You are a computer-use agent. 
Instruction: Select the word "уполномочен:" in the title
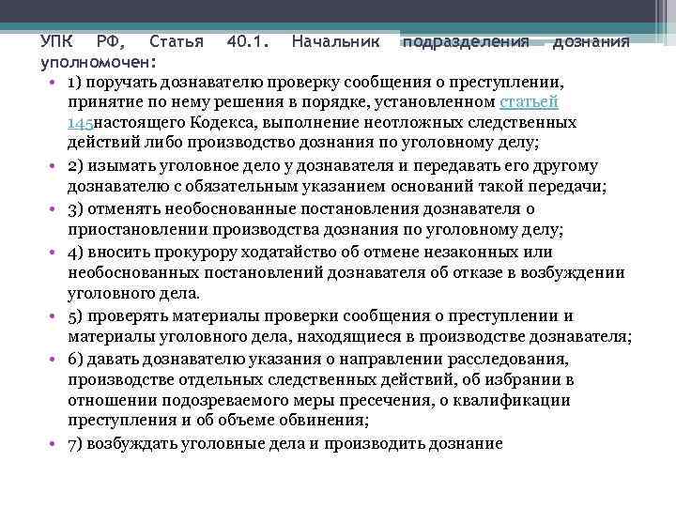98,63
